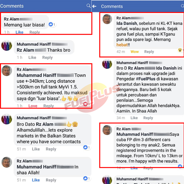
Task: Toggle the Love reaction under the MyVi comment
Action: pos(33,106)
